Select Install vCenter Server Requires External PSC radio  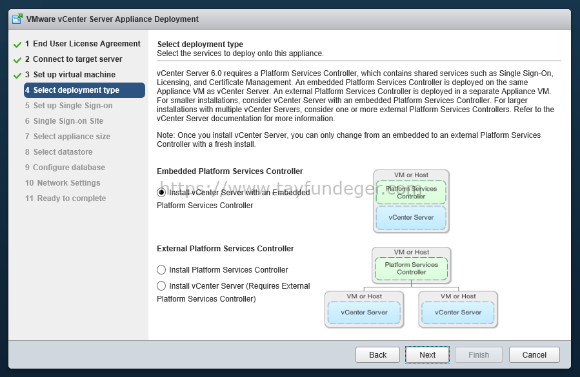[161, 285]
